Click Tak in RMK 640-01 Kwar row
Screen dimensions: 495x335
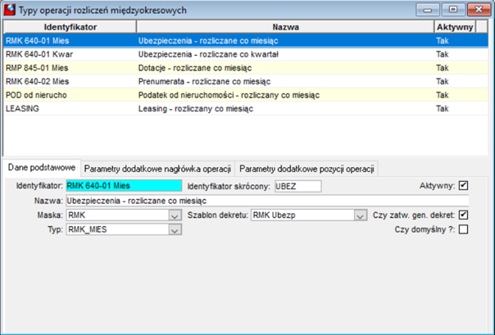(x=443, y=54)
